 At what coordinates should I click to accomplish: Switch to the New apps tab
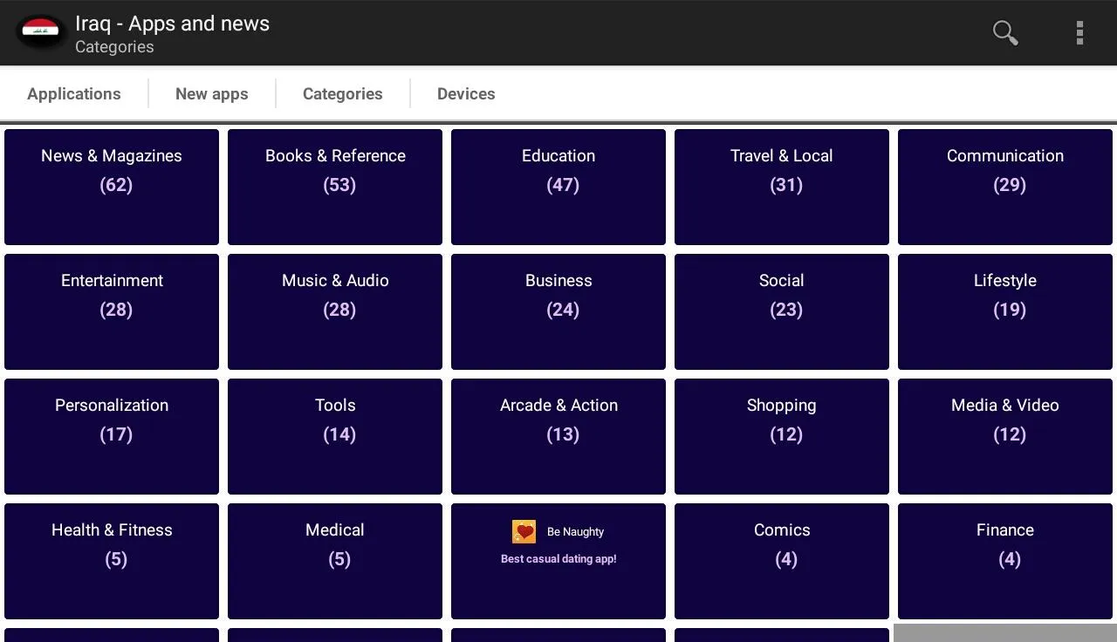tap(212, 93)
